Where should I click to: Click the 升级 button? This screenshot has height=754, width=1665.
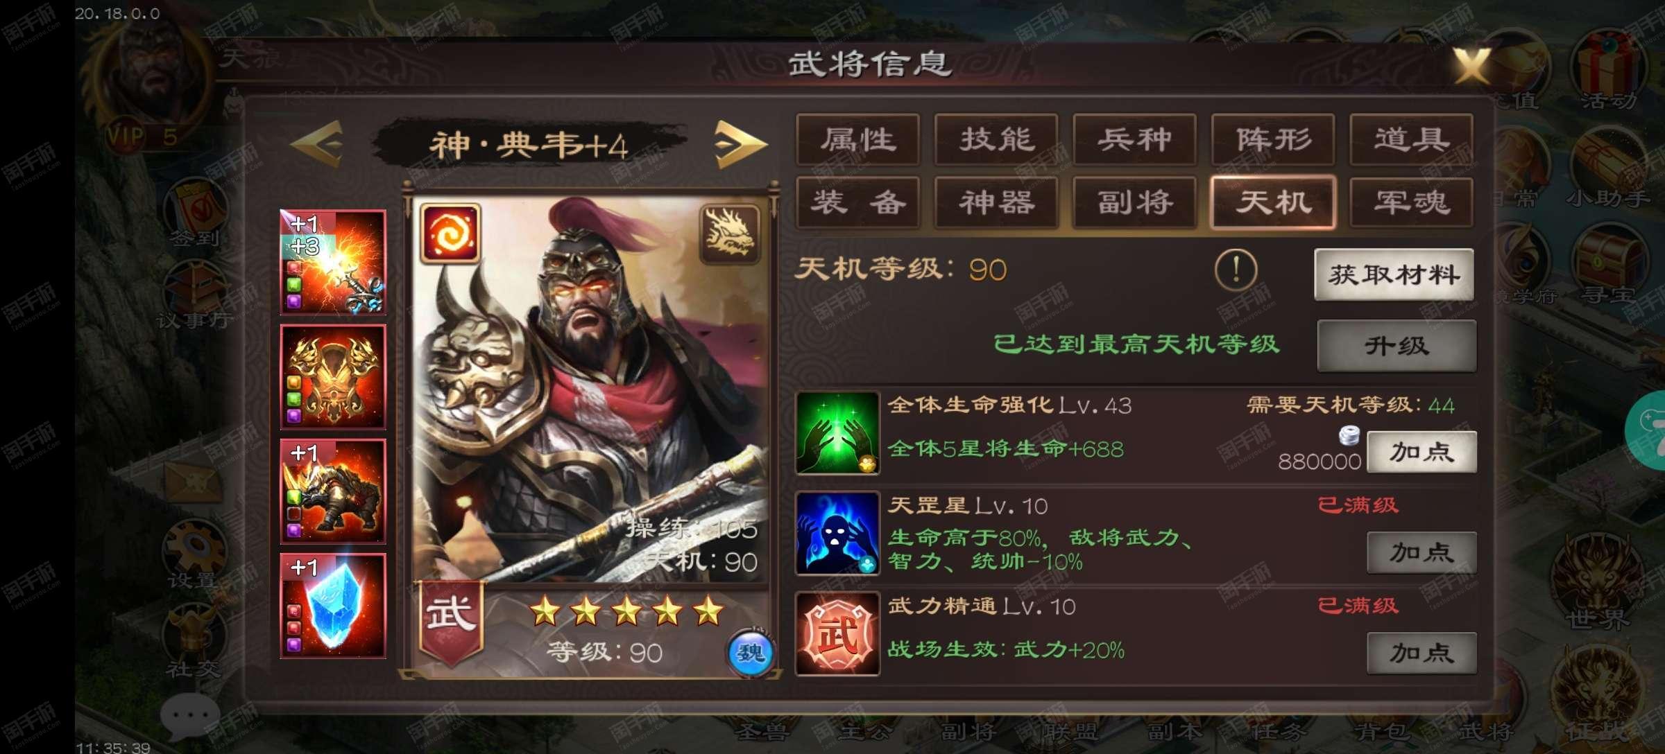1397,346
